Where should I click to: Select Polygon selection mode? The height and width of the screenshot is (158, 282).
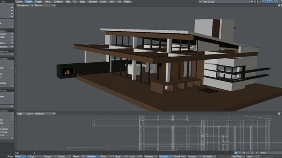(50, 156)
